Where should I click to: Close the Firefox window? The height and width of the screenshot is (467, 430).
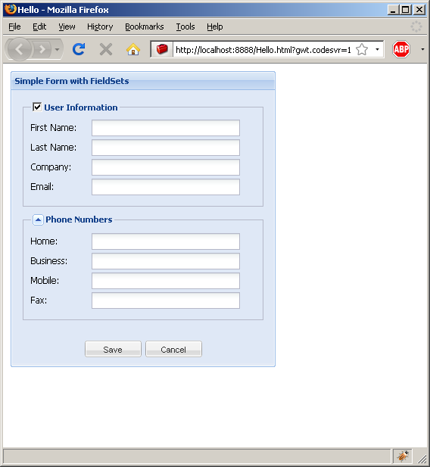419,10
